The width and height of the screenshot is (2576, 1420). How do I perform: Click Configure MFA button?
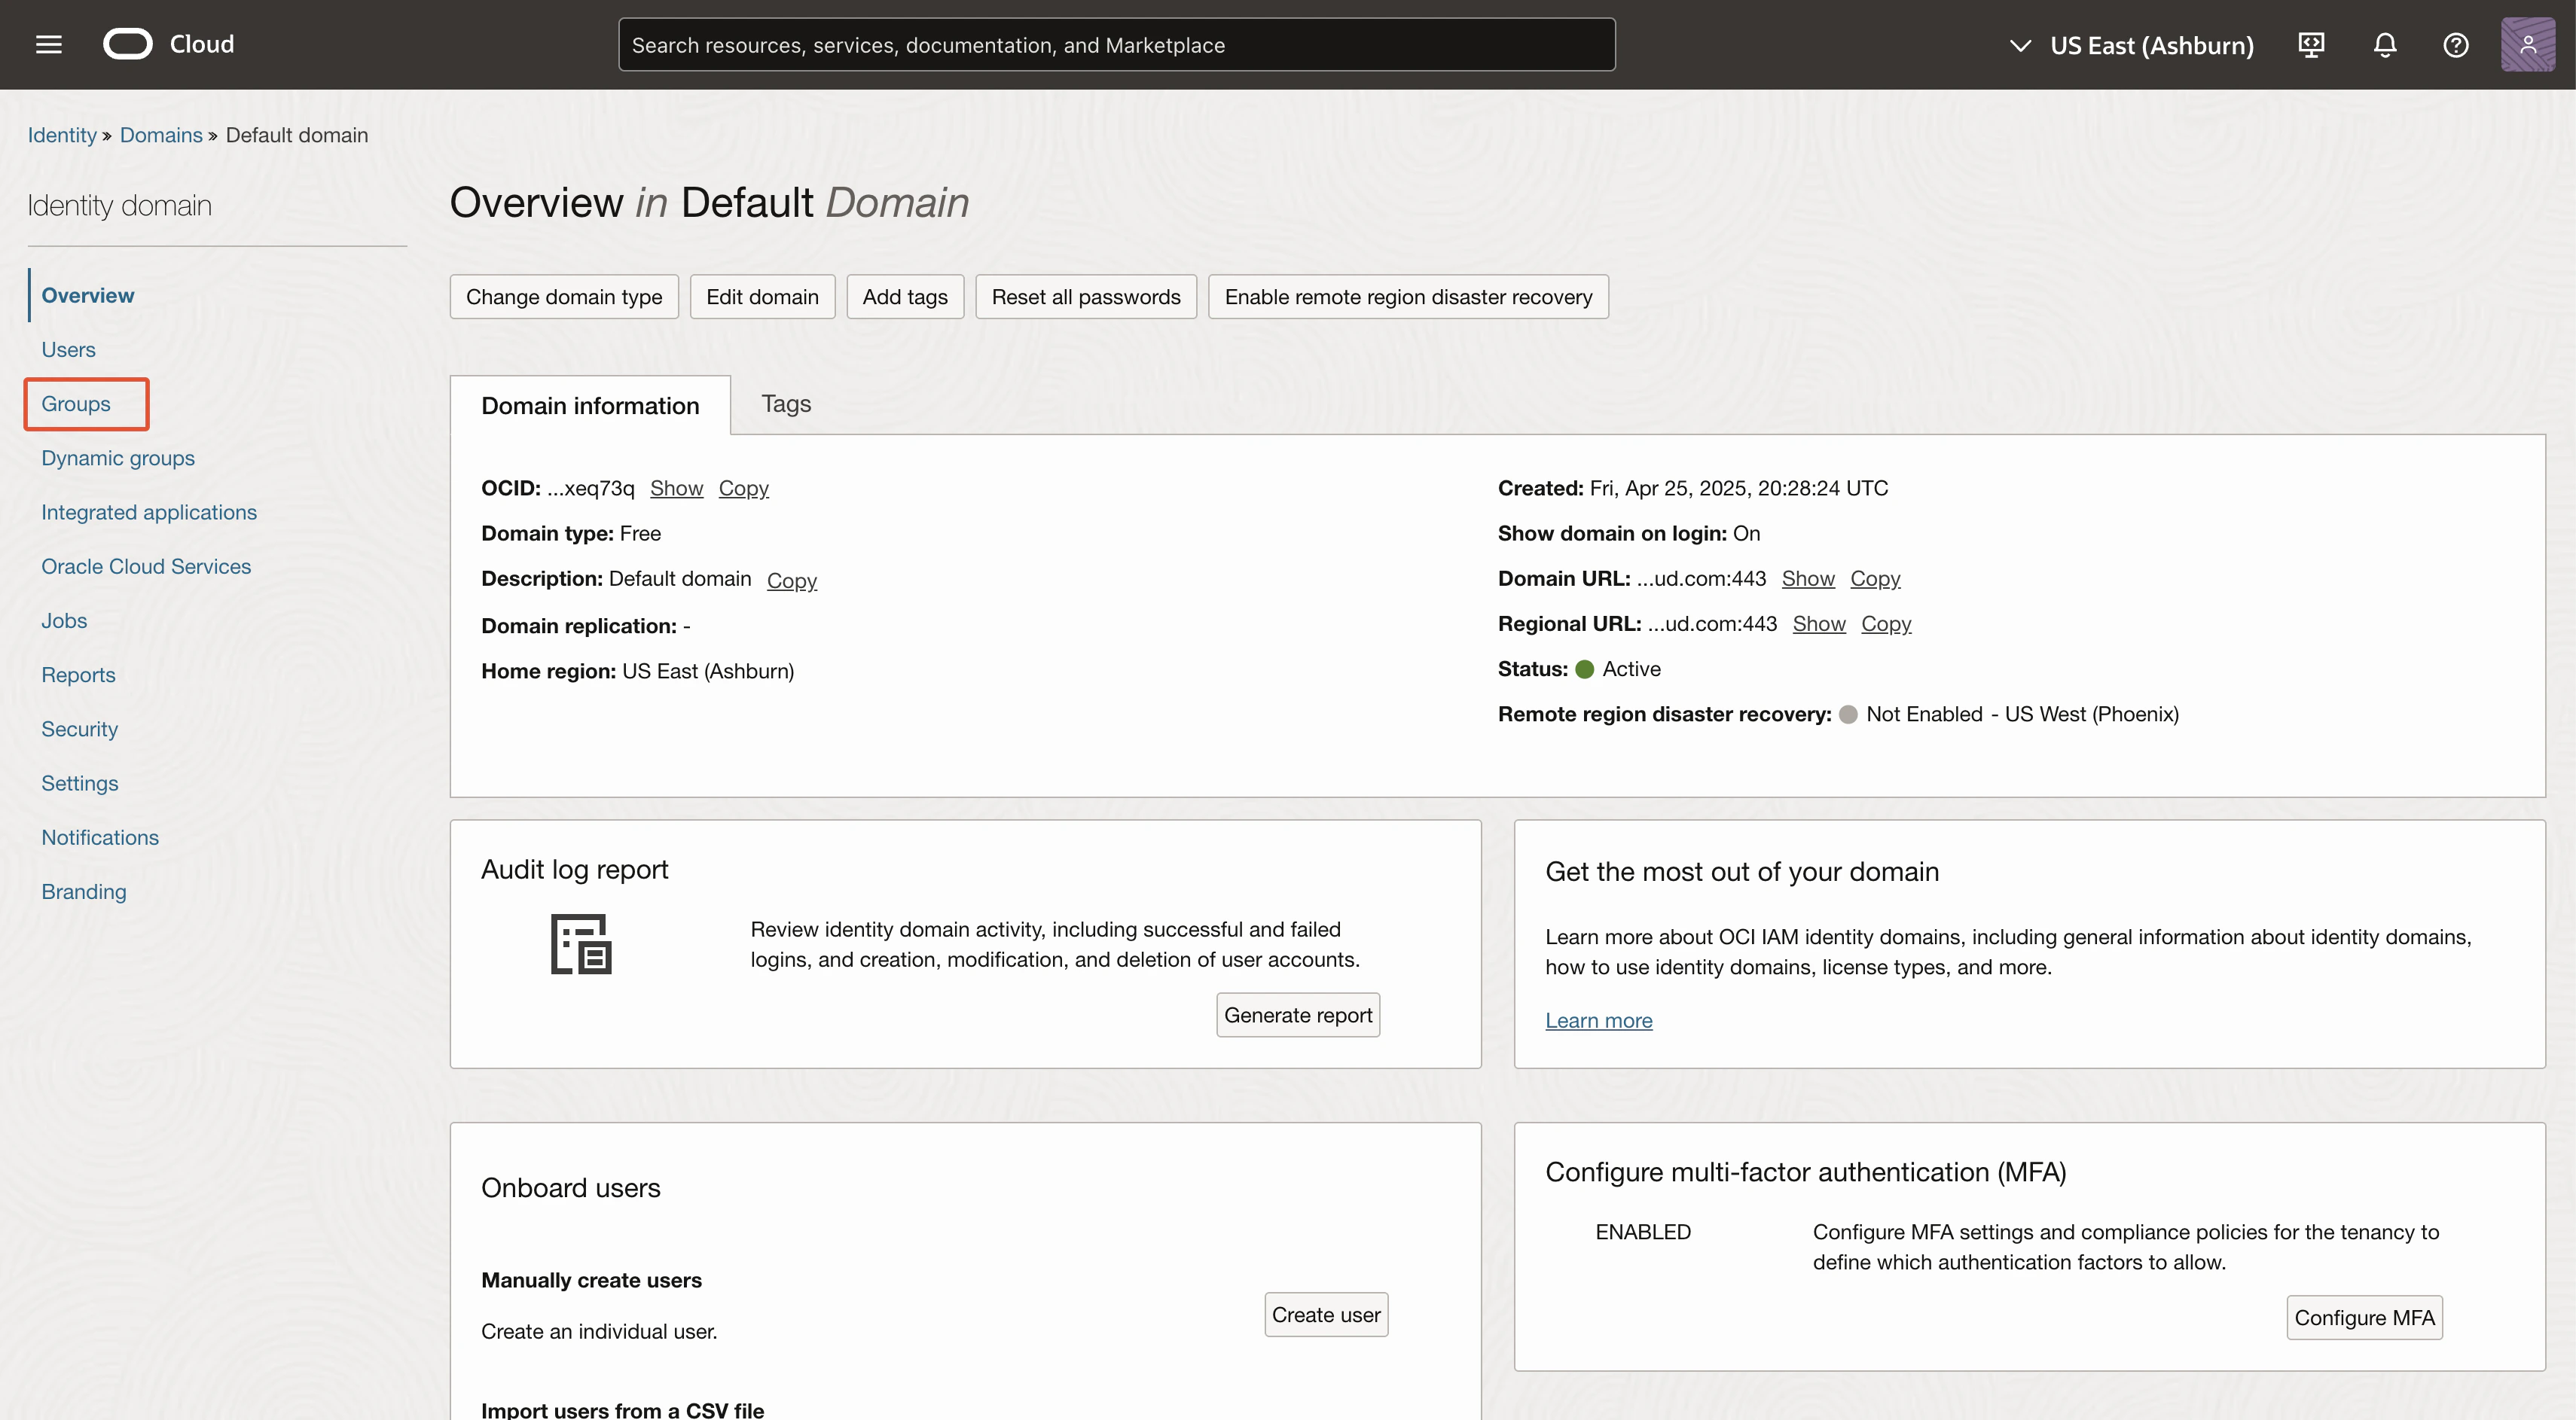(2364, 1318)
